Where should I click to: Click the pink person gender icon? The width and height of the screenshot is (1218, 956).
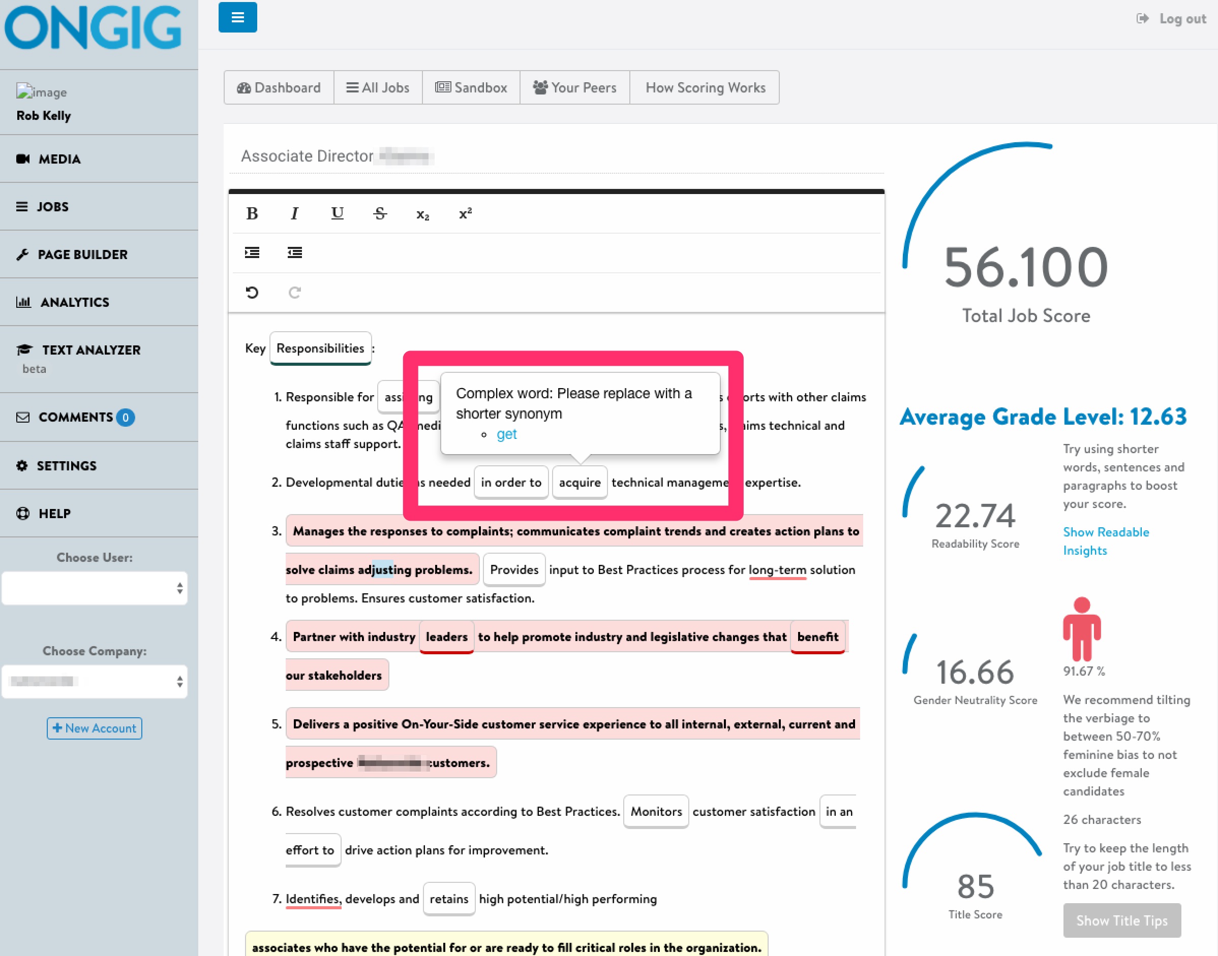1082,629
